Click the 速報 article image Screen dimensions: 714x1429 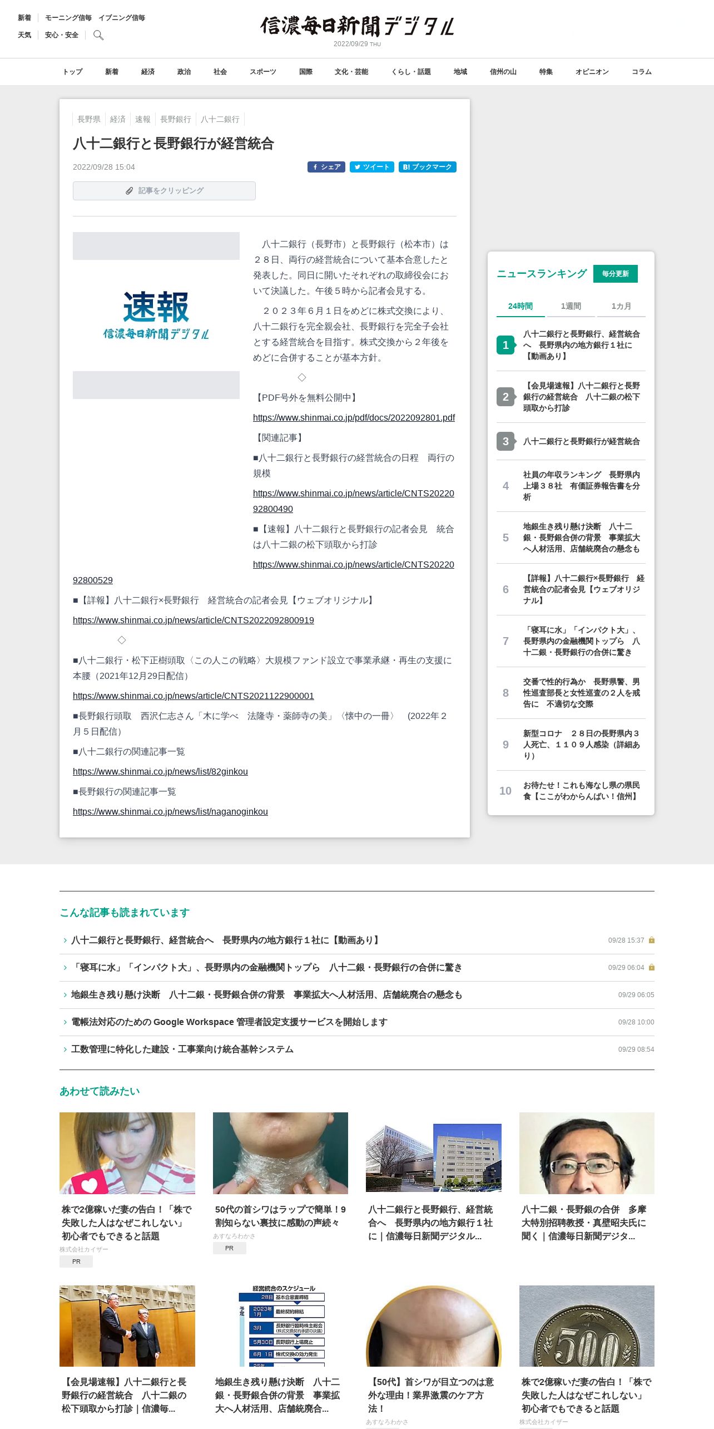pos(156,316)
